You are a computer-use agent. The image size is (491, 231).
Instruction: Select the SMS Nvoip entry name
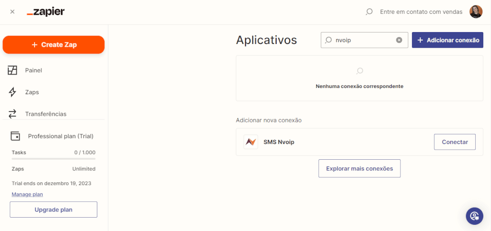(x=279, y=142)
